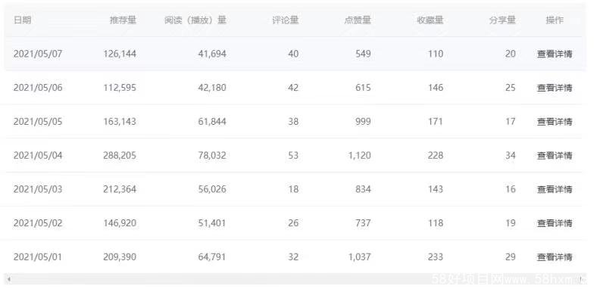
Task: Select date cell 2021/05/02
Action: coord(37,223)
